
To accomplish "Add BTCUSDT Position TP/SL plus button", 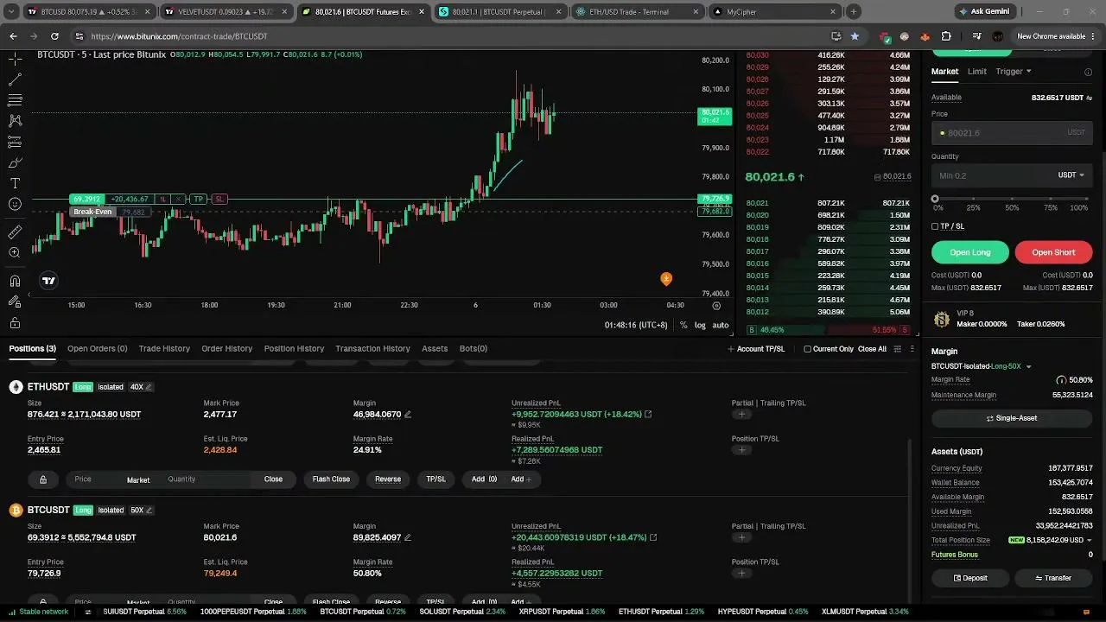I will 741,573.
